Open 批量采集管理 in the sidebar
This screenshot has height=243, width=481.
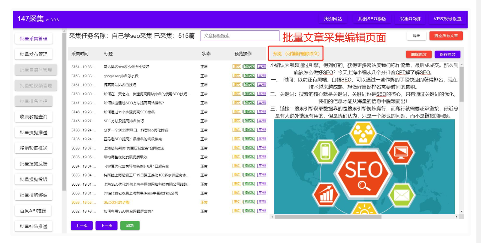(33, 39)
